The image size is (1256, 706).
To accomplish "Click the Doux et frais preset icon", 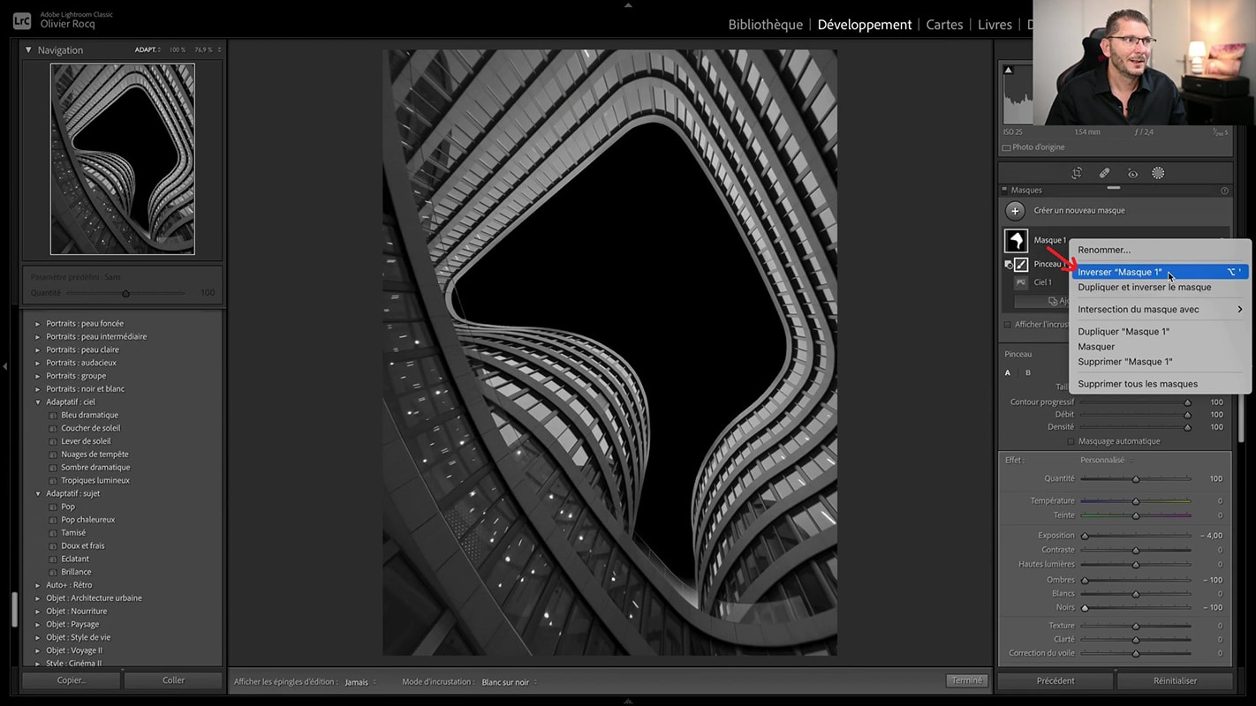I will click(x=53, y=546).
